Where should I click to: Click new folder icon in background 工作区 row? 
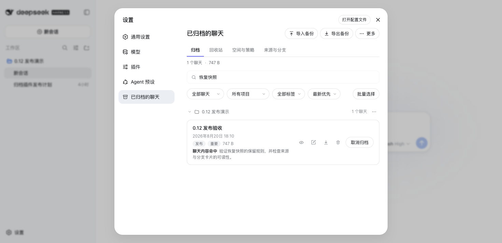(87, 48)
